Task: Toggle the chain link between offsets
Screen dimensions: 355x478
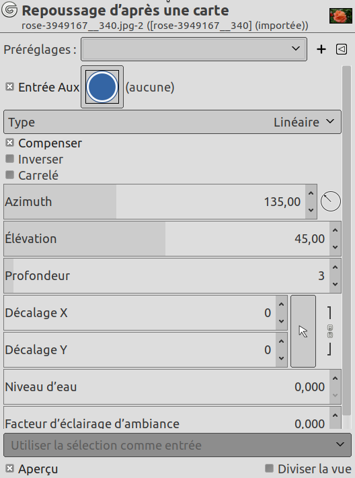Action: point(329,331)
